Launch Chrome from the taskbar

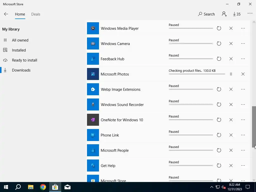(x=43, y=187)
